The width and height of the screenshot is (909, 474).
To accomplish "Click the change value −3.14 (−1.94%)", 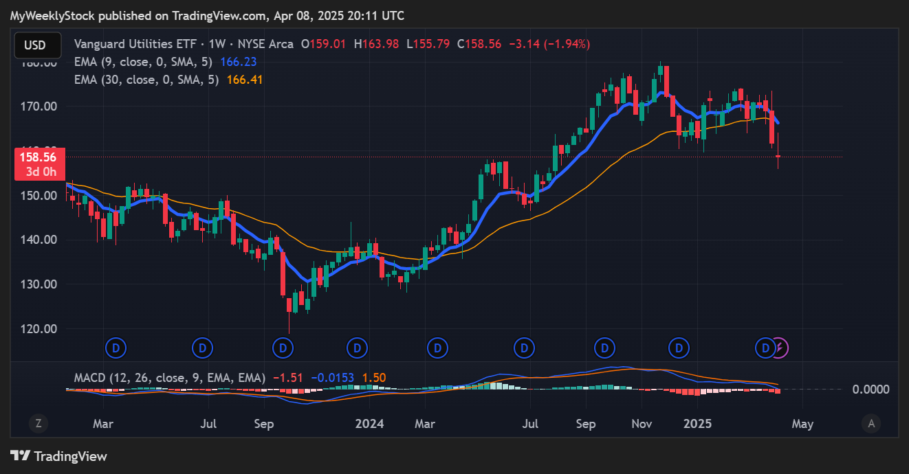I will [x=549, y=44].
